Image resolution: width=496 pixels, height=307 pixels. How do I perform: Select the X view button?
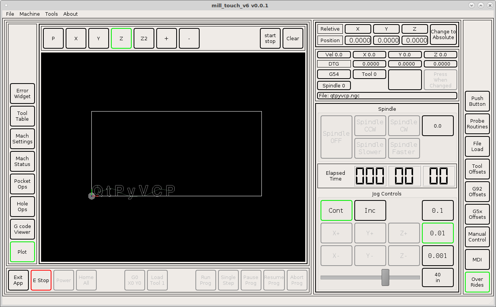(76, 38)
